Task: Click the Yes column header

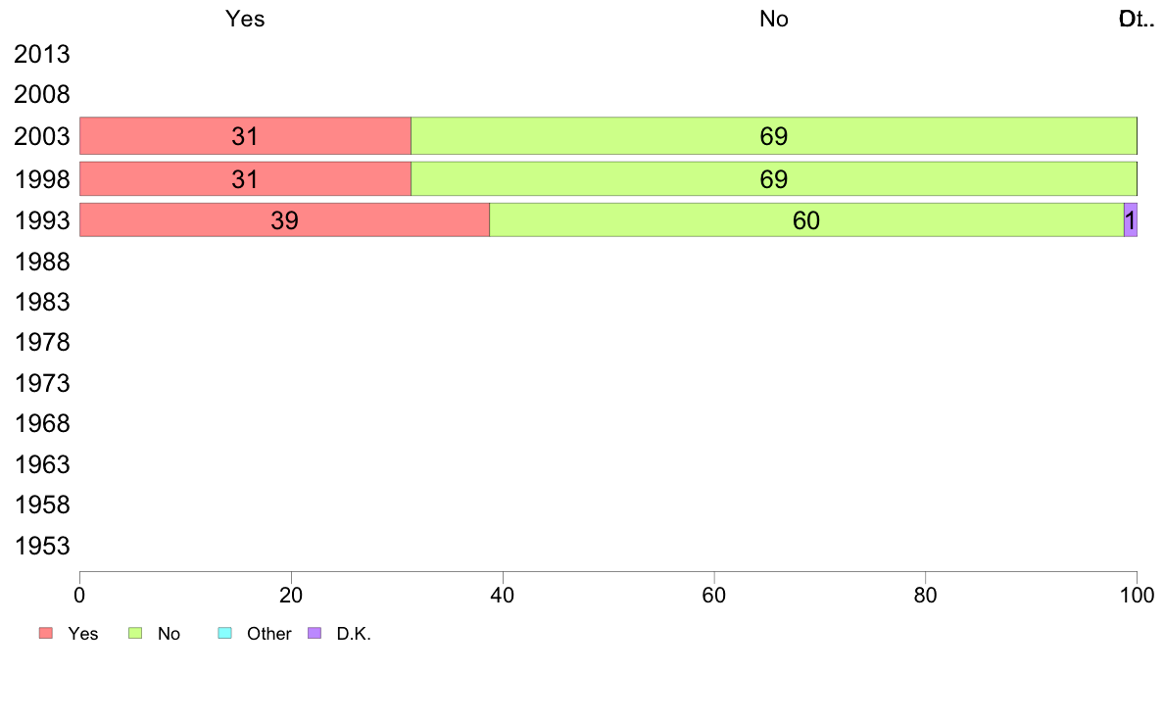Action: coord(245,19)
